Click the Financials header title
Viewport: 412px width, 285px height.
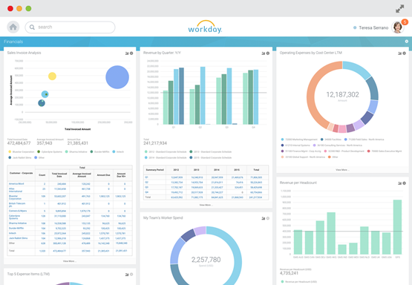[13, 42]
